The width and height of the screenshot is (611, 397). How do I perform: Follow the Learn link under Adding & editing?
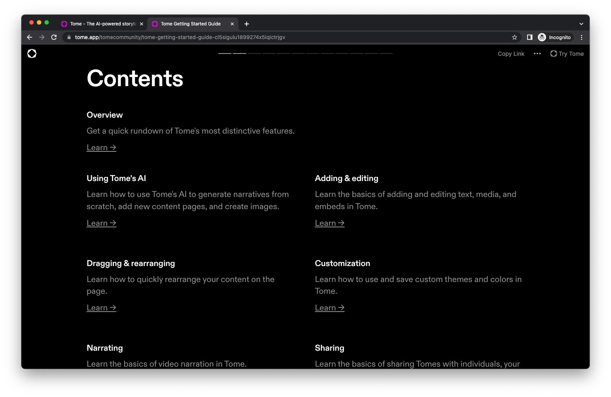click(329, 223)
